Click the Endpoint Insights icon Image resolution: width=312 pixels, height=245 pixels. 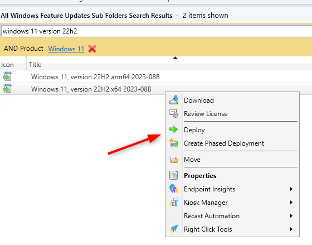pos(174,189)
